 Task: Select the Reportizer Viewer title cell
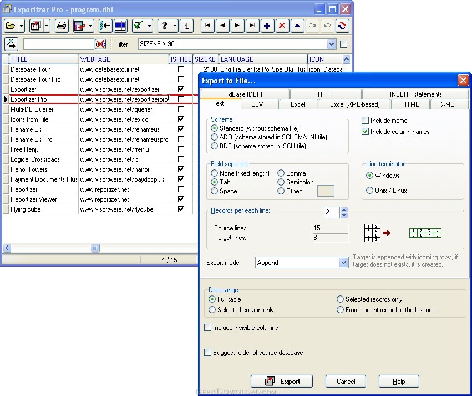click(x=44, y=199)
